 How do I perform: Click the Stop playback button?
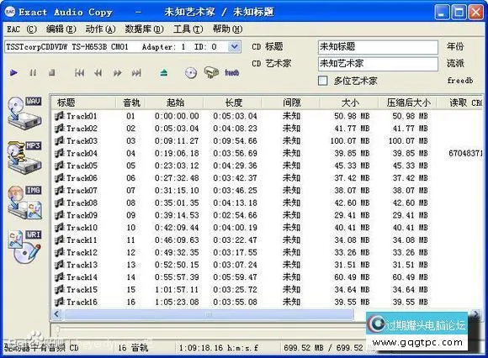tap(51, 73)
